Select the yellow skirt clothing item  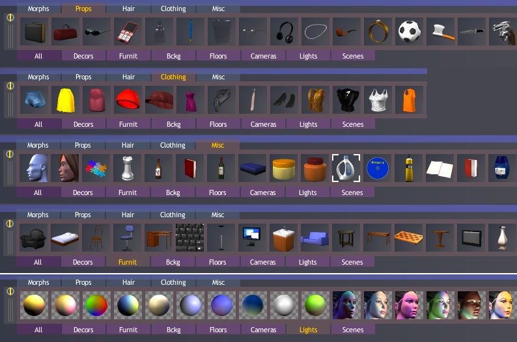click(65, 100)
